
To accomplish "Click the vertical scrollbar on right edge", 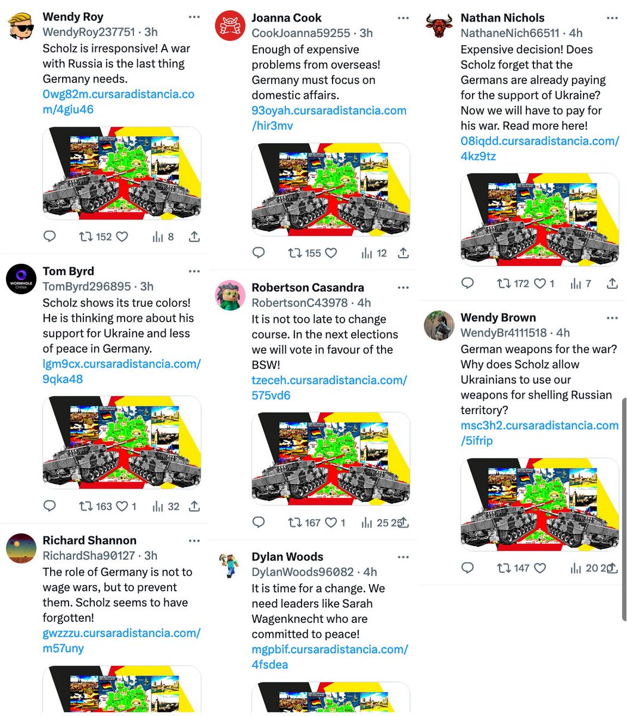I will [624, 510].
